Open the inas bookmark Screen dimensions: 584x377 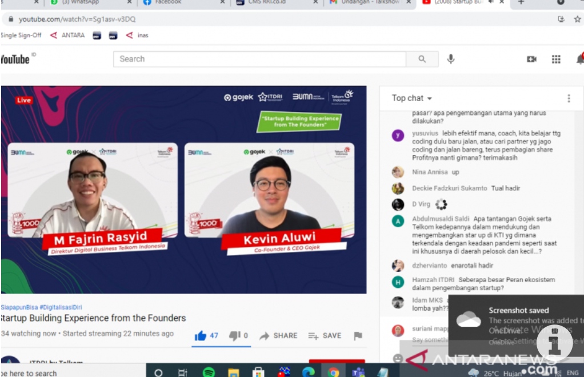point(137,35)
